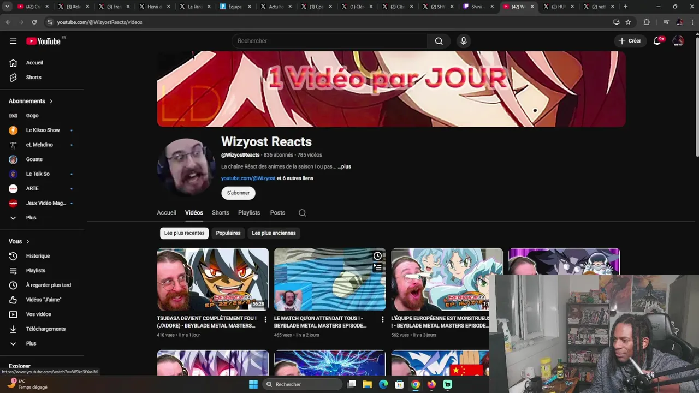Open Le Kikoo Show subscription
This screenshot has height=393, width=699.
(42, 130)
